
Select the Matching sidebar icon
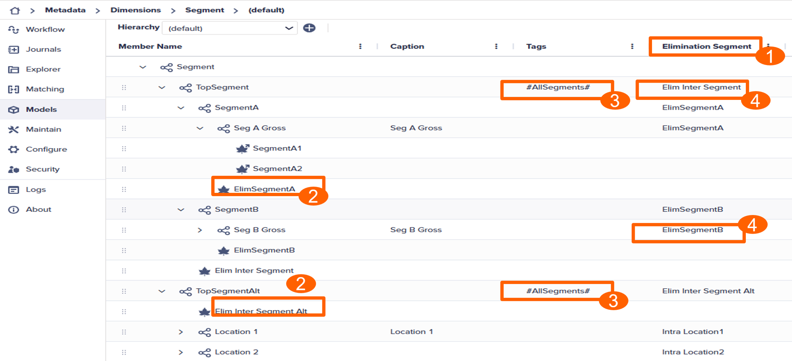[14, 89]
